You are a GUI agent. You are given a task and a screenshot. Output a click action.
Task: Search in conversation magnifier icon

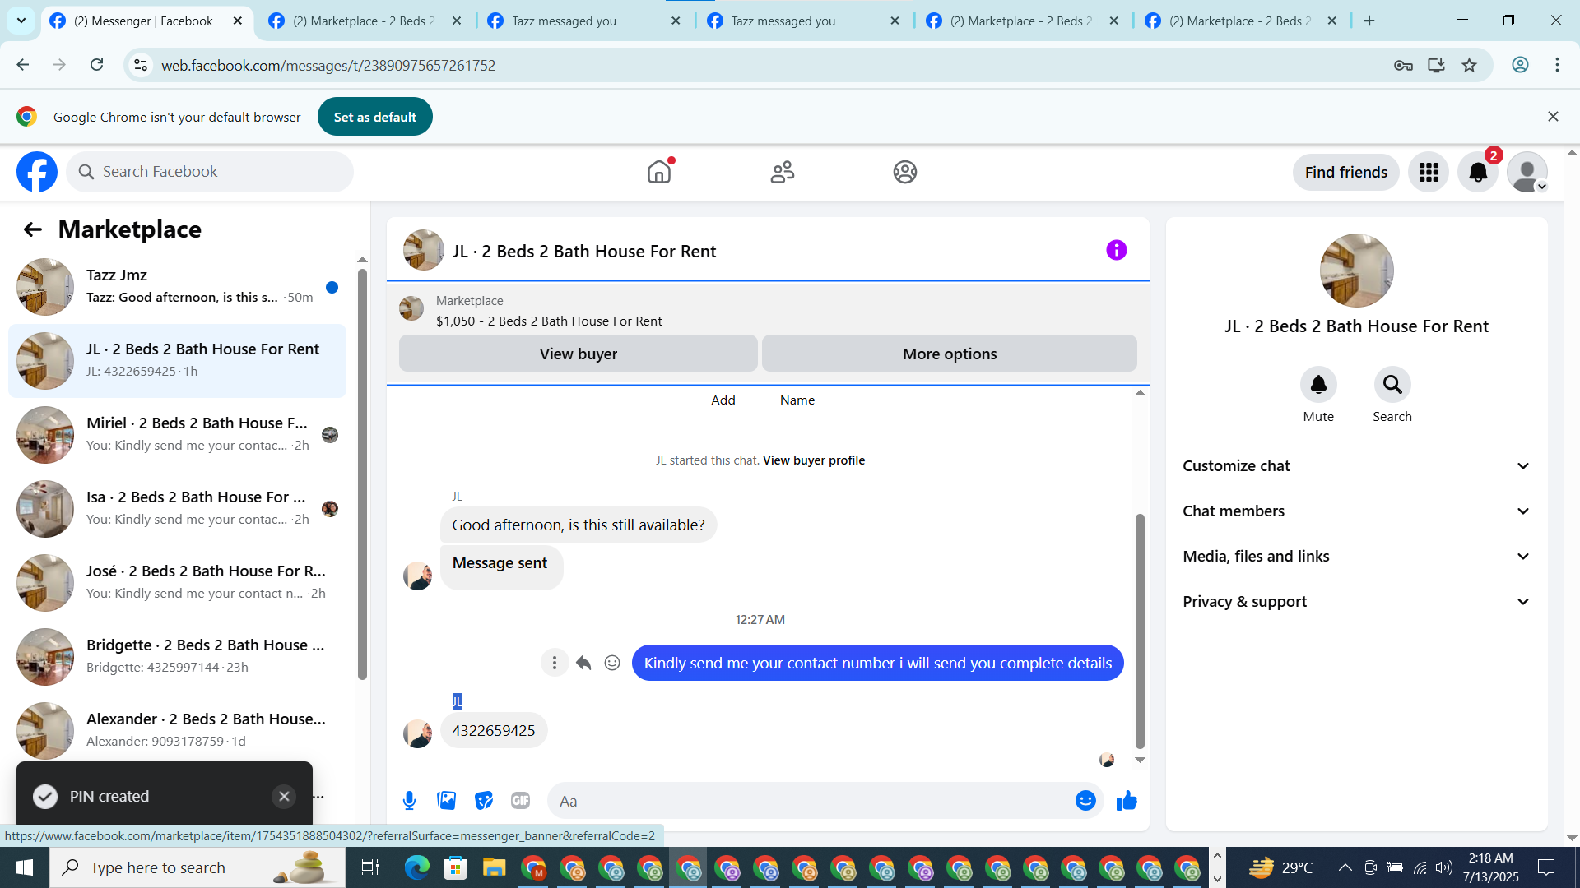[1392, 385]
